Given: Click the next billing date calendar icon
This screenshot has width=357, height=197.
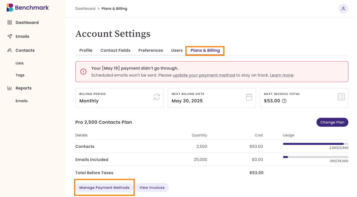Looking at the screenshot, I should coord(249,97).
